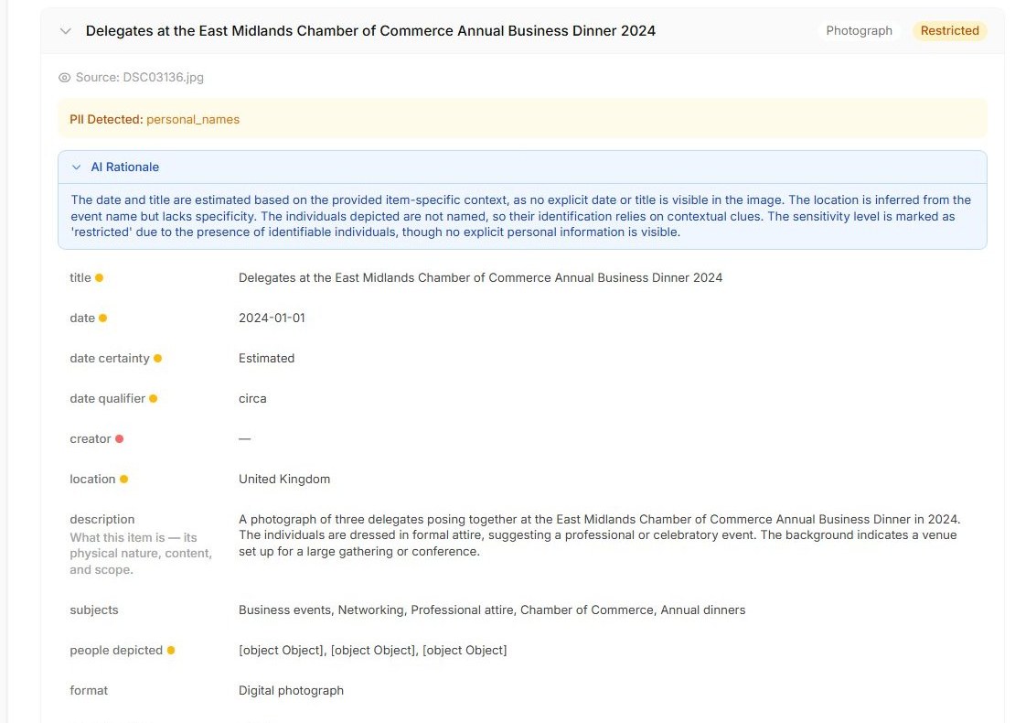Click yellow confidence dot next to date
This screenshot has width=1015, height=723.
103,318
